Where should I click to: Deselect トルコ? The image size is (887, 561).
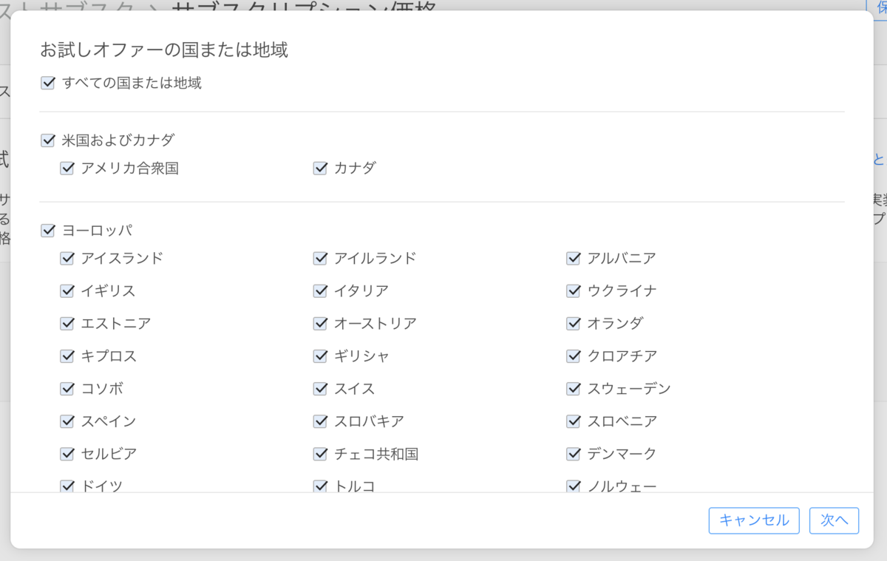320,486
